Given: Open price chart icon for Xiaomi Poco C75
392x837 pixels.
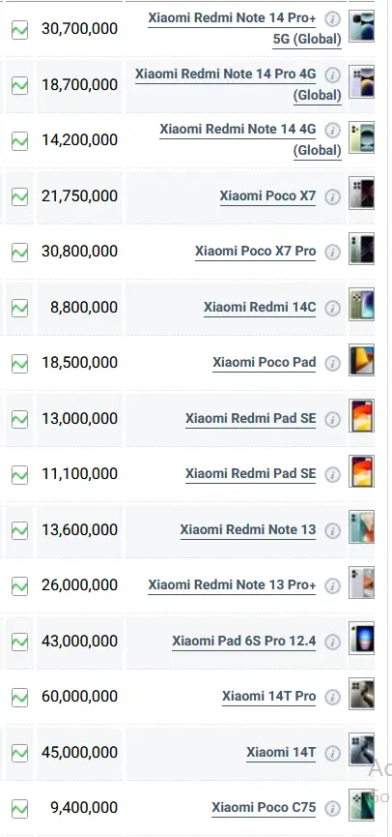Looking at the screenshot, I should [x=19, y=808].
